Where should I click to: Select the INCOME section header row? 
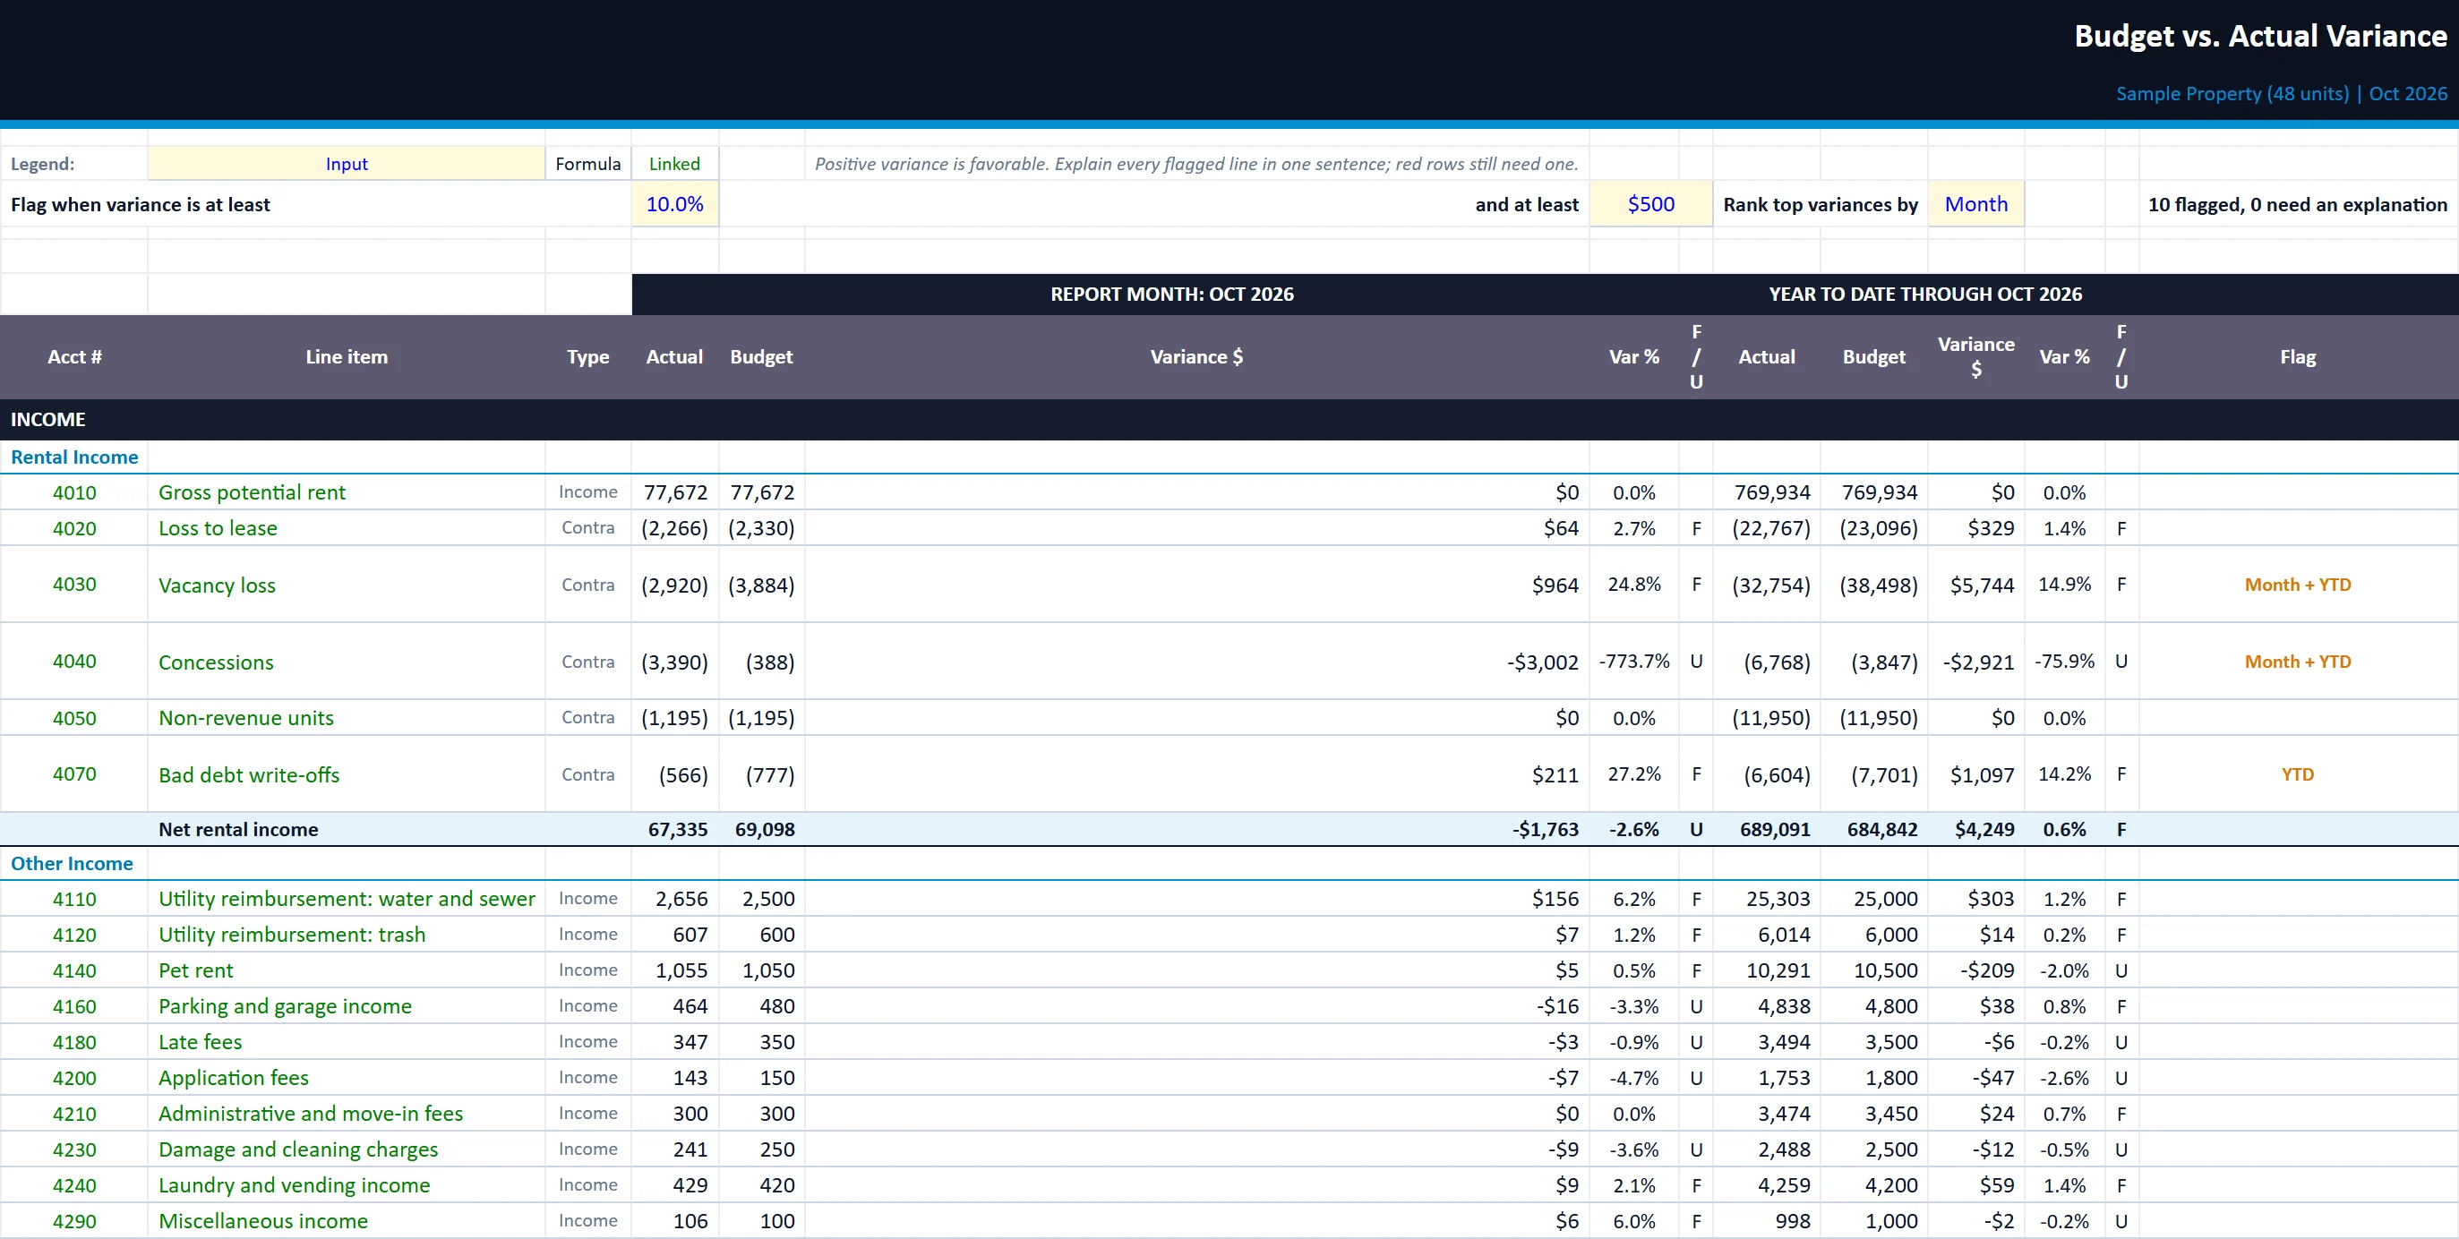coord(1229,419)
